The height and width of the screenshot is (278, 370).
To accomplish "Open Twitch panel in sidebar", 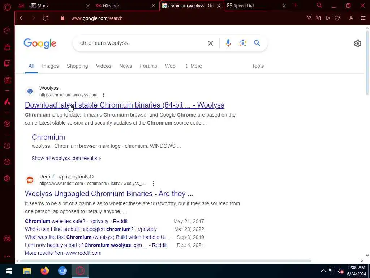I will tap(7, 63).
